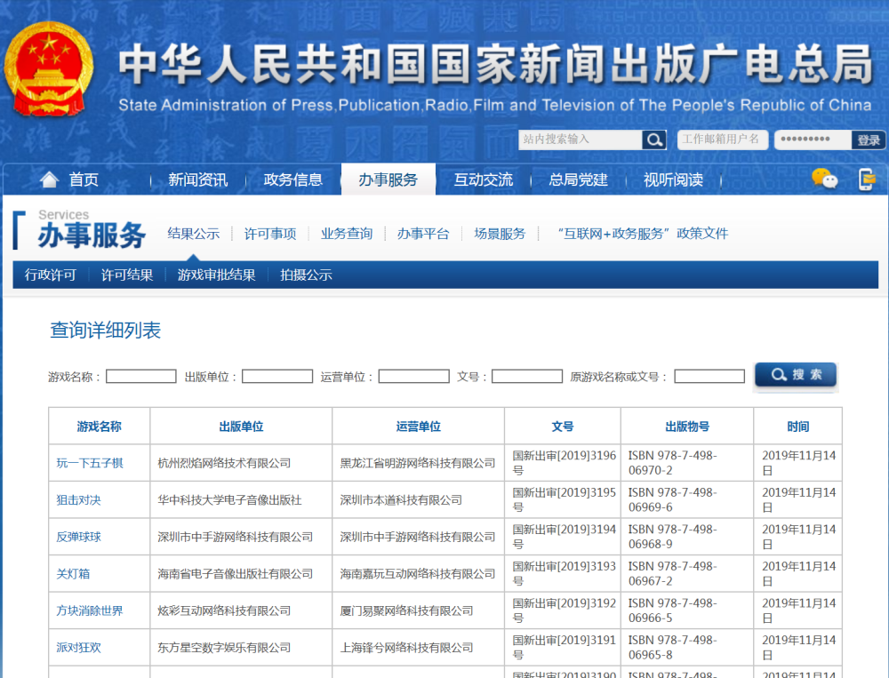The width and height of the screenshot is (889, 678).
Task: Click the national emblem logo
Action: click(x=49, y=68)
